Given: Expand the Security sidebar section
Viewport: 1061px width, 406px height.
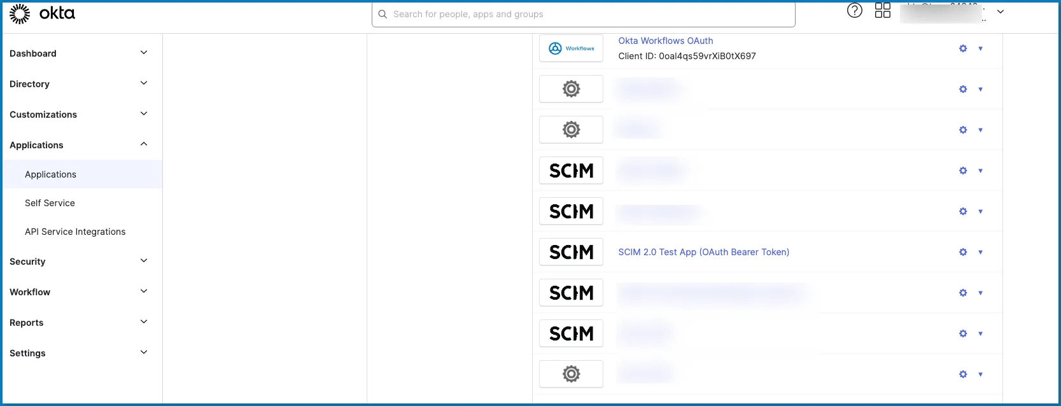Looking at the screenshot, I should (144, 261).
